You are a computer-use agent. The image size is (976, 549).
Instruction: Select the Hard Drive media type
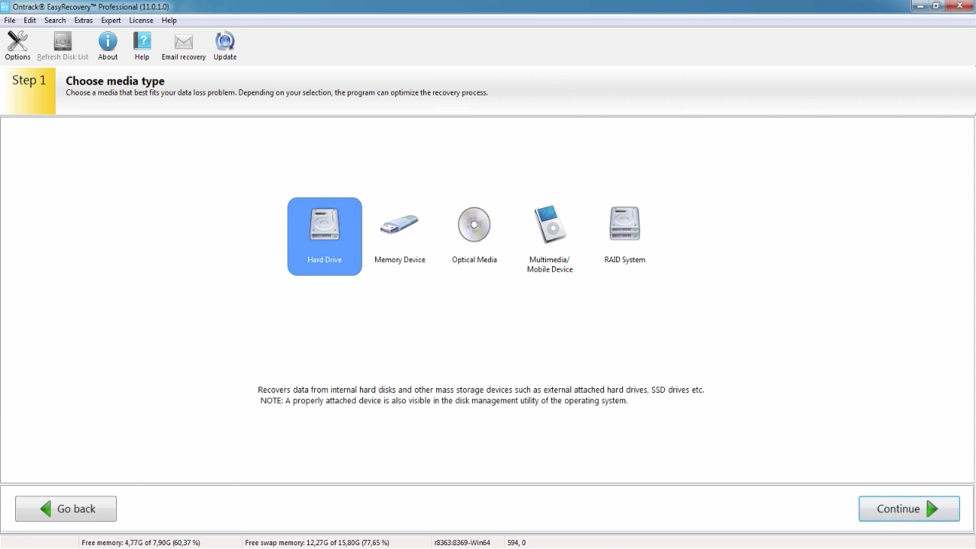(x=325, y=236)
